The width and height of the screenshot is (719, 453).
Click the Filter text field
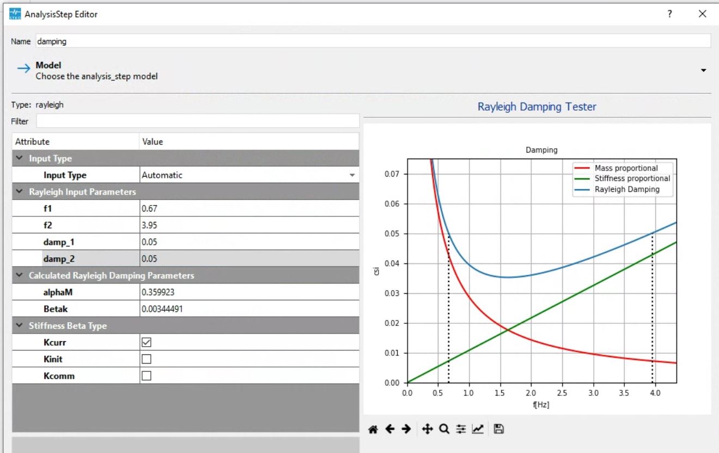pos(197,121)
